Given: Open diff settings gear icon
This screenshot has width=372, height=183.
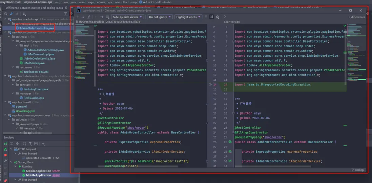Looking at the screenshot, I should [218, 17].
